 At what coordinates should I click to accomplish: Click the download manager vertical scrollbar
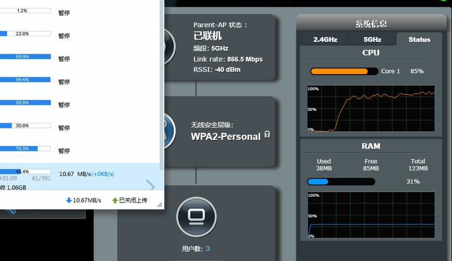pyautogui.click(x=162, y=85)
